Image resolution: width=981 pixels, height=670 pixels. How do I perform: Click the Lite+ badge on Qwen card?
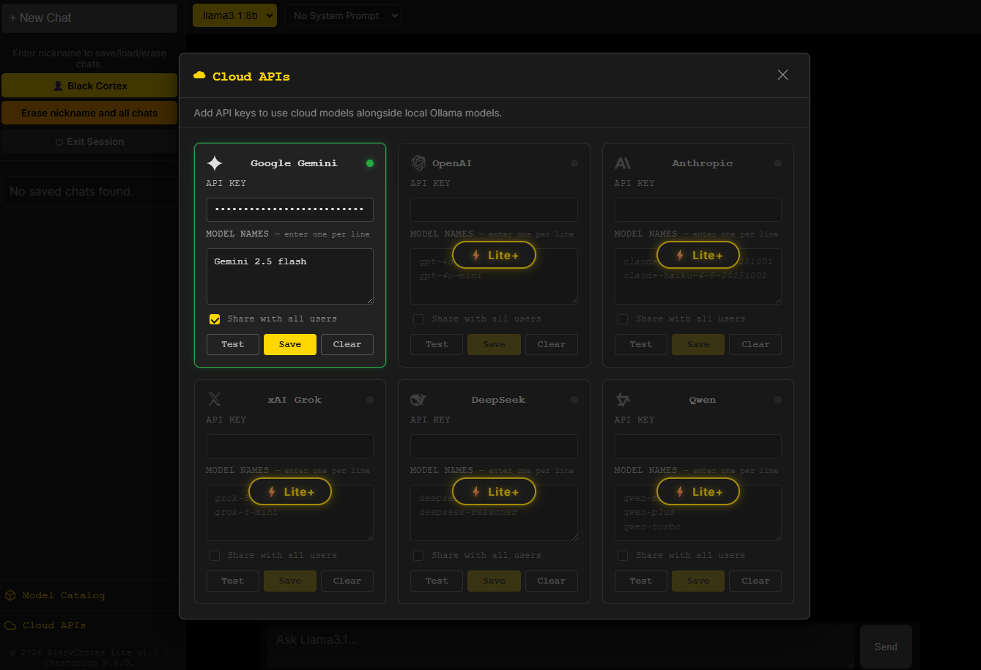pyautogui.click(x=698, y=491)
